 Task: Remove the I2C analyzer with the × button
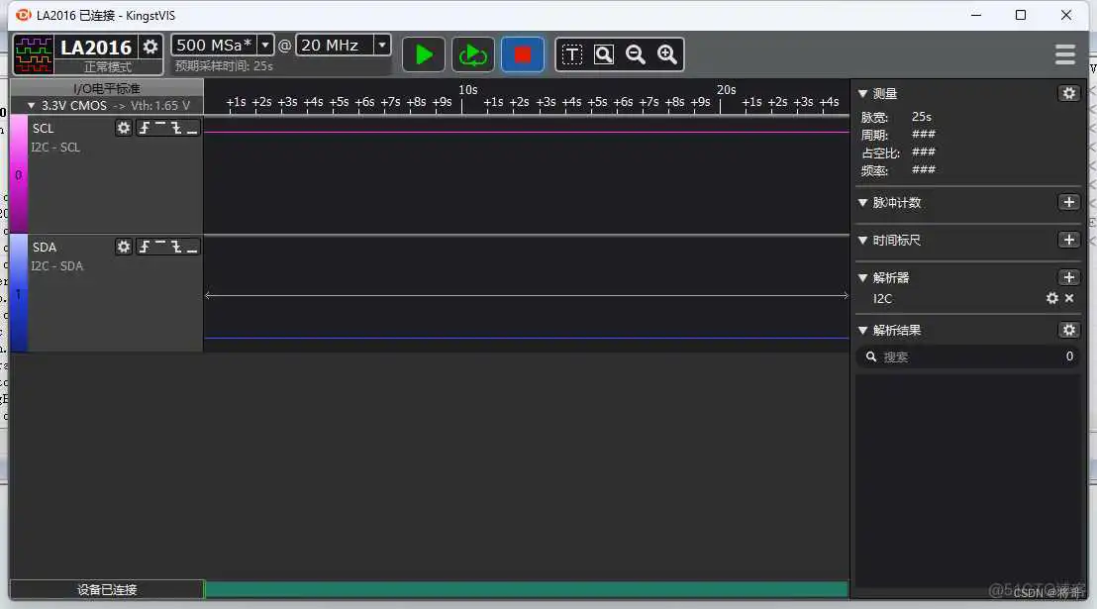coord(1069,298)
